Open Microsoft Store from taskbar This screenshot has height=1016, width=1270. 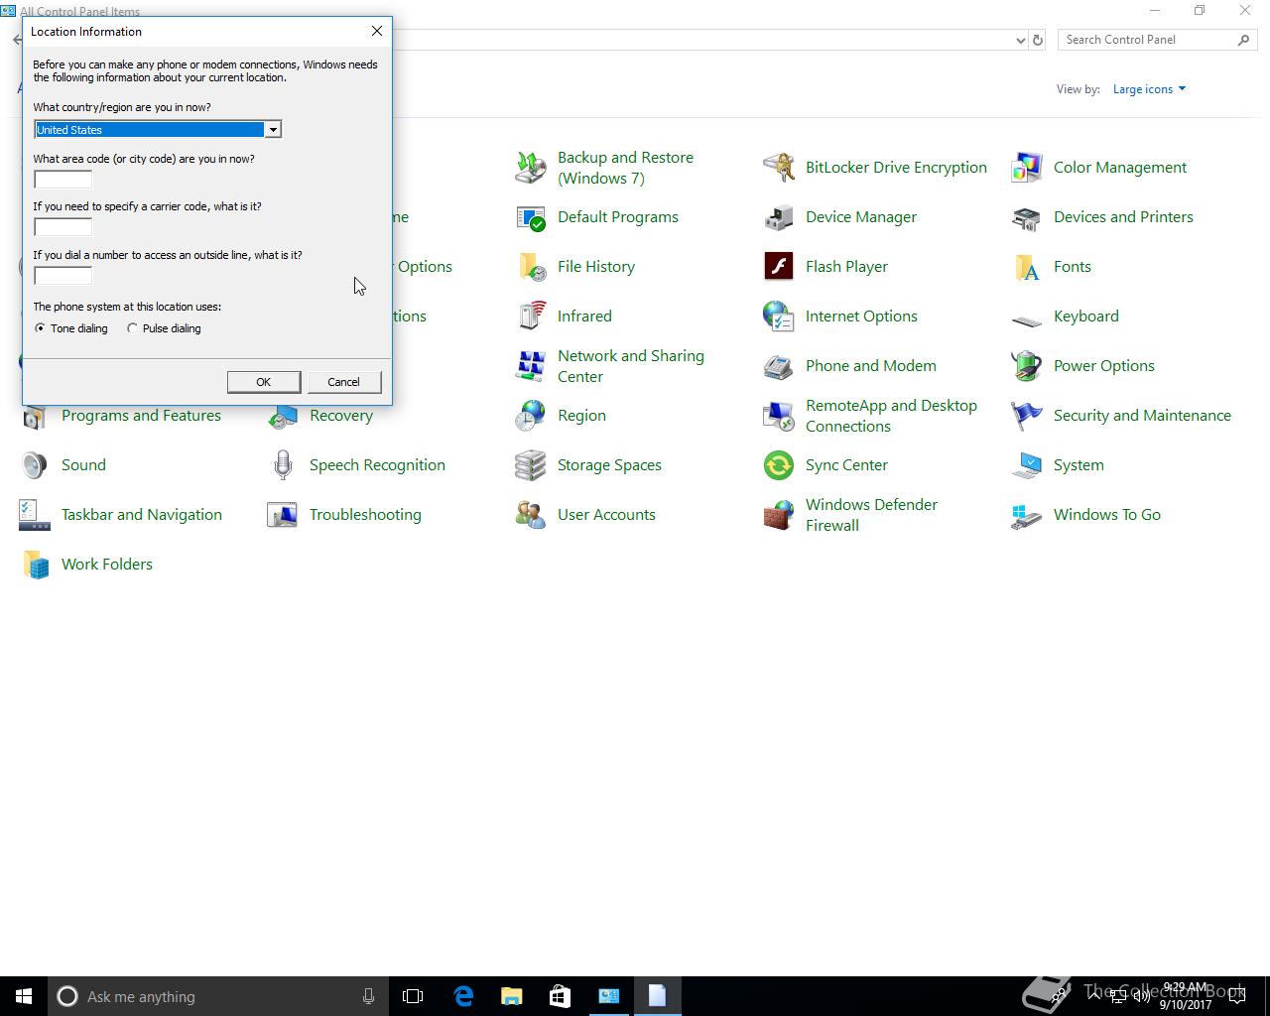560,996
